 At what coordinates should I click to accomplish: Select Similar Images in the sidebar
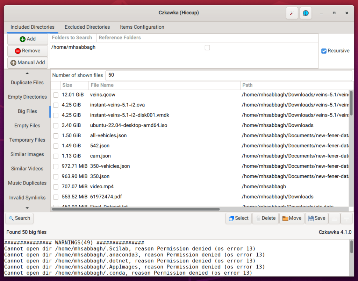27,154
